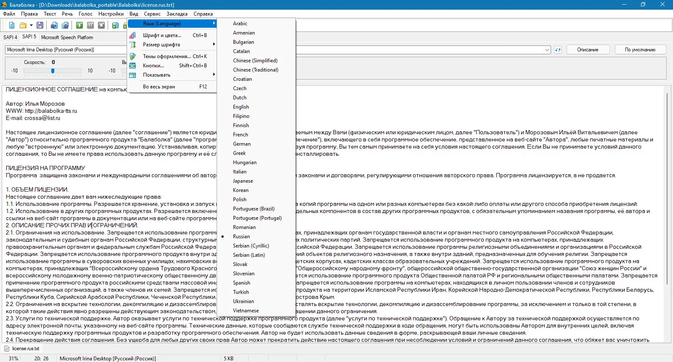Image resolution: width=673 pixels, height=362 pixels.
Task: Open the Речь menu
Action: 67,14
